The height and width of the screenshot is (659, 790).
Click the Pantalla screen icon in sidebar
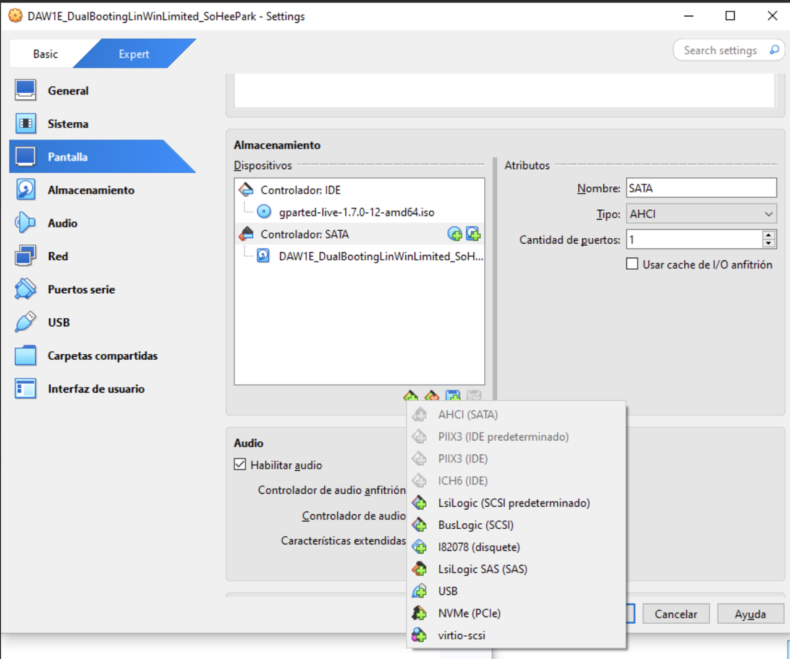[x=25, y=157]
